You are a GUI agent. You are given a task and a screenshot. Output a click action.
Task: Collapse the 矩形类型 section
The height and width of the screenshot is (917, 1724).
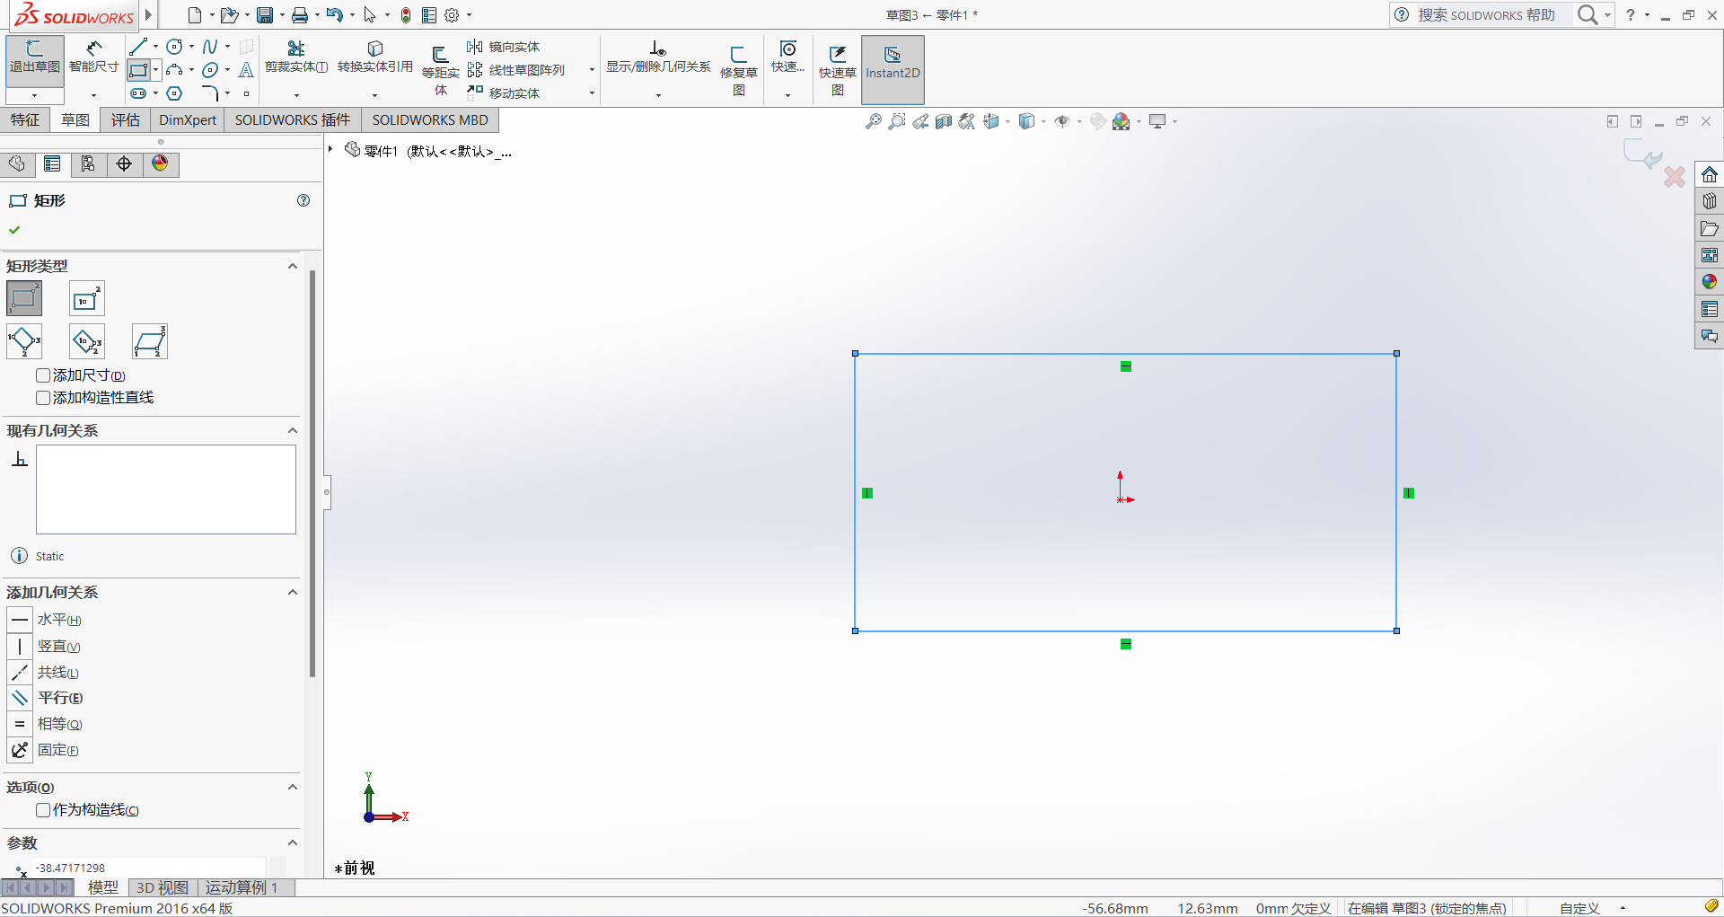(292, 266)
